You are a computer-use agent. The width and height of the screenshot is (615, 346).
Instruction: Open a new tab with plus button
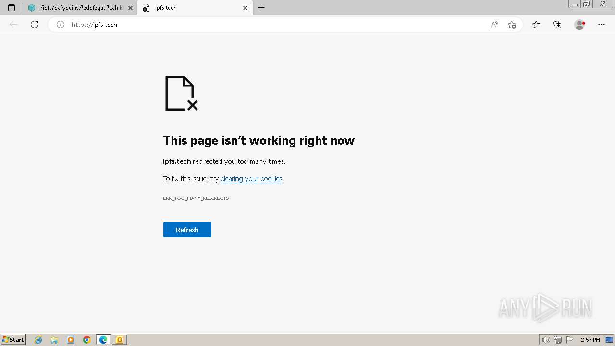coord(261,8)
